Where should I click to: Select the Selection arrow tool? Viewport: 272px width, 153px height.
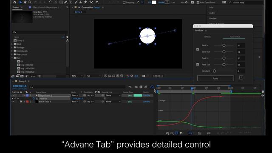pyautogui.click(x=20, y=2)
